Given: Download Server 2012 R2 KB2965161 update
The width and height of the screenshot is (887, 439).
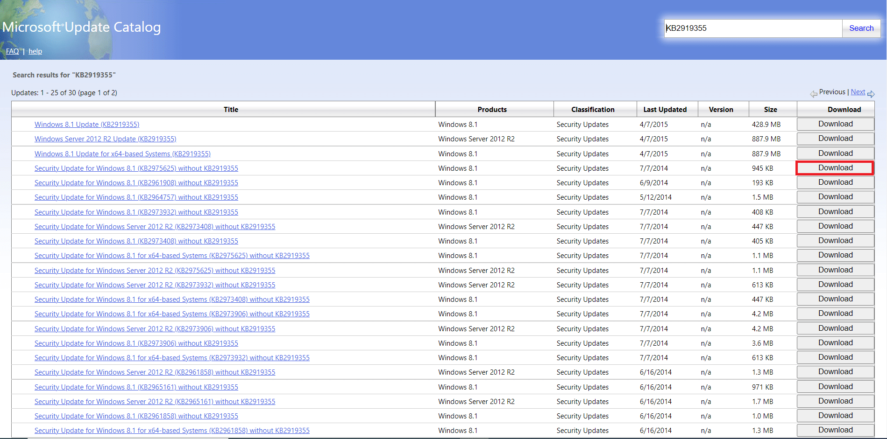Looking at the screenshot, I should [835, 401].
